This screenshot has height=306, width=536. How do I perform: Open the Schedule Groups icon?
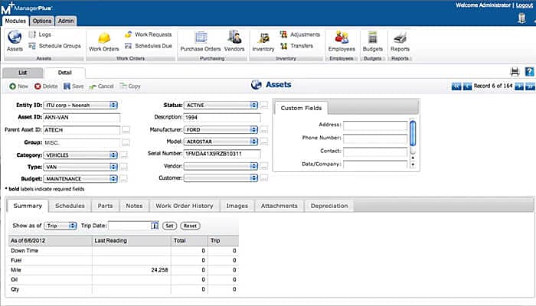pyautogui.click(x=32, y=46)
